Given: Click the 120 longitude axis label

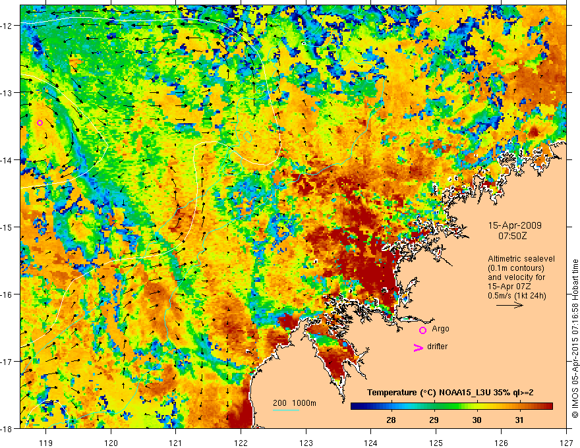Looking at the screenshot, I should (x=111, y=443).
